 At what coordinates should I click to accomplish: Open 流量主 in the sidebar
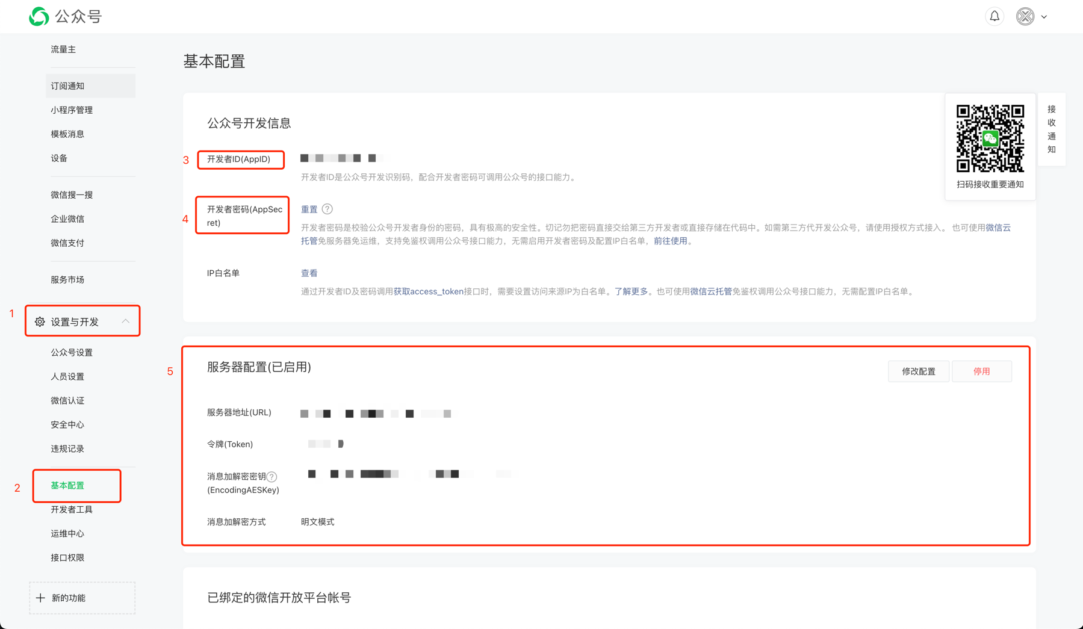[x=63, y=49]
